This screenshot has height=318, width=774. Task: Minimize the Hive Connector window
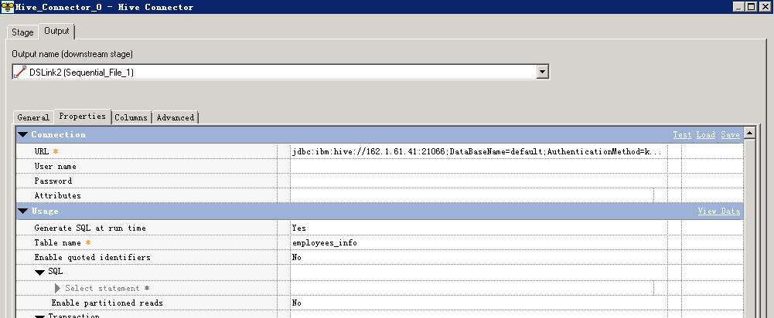[x=738, y=6]
